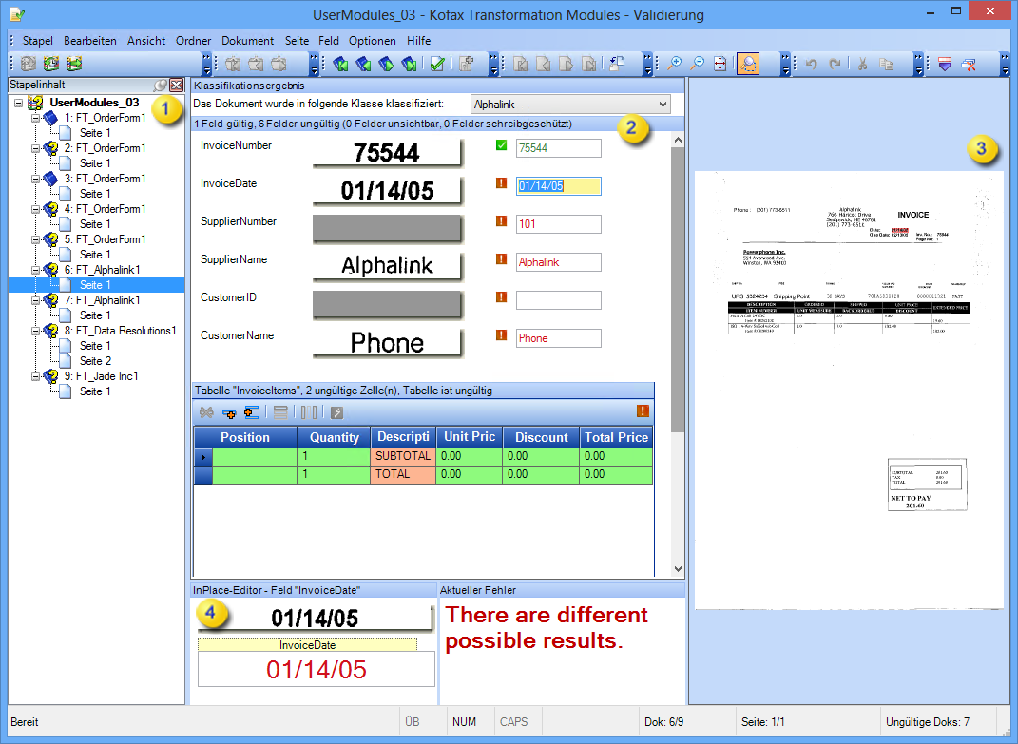
Task: Click the zoom in magnifier icon
Action: (x=675, y=64)
